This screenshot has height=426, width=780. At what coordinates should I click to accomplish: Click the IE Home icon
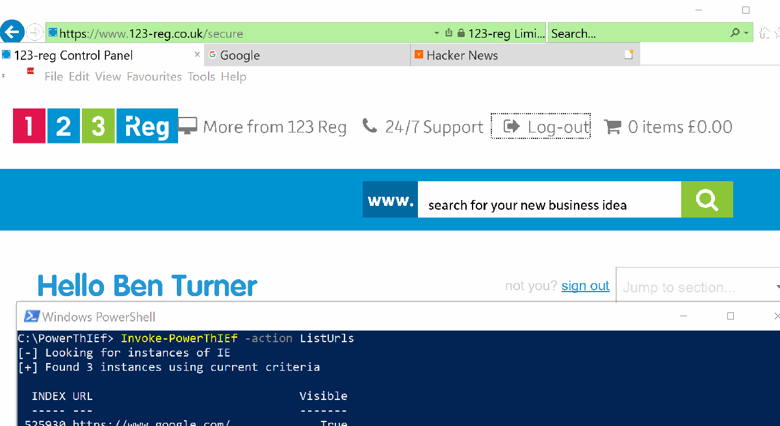[766, 32]
